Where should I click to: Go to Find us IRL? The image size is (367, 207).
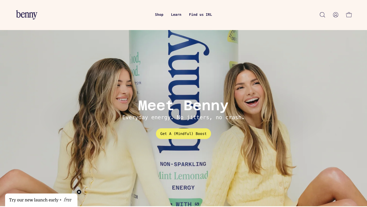(201, 15)
